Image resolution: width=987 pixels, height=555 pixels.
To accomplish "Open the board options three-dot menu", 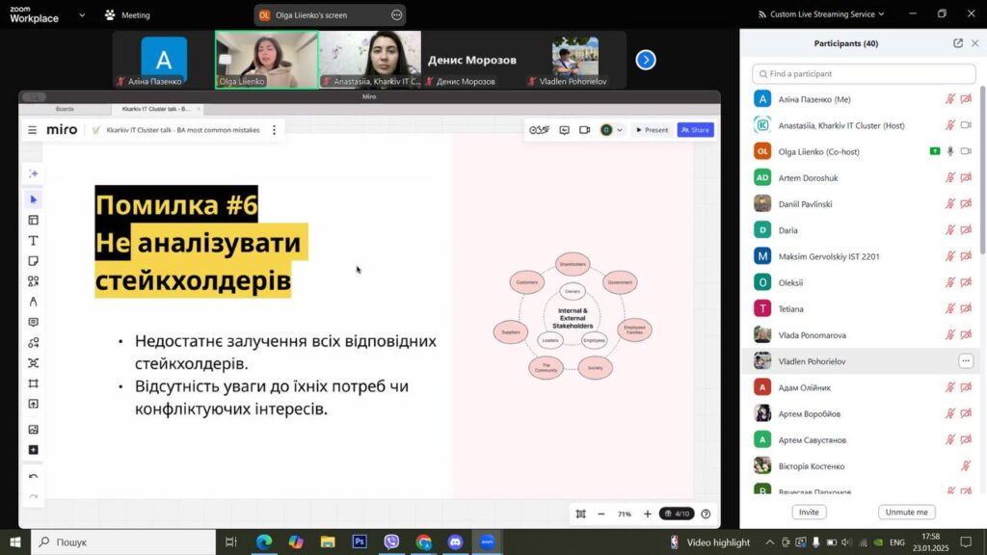I will tap(274, 130).
